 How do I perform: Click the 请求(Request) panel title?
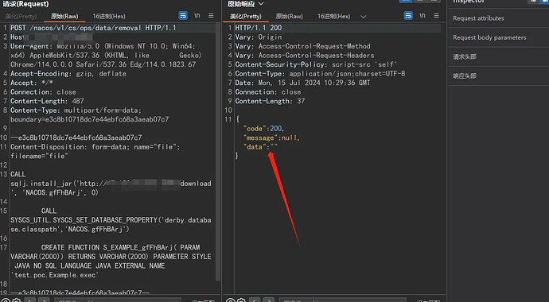click(x=25, y=4)
